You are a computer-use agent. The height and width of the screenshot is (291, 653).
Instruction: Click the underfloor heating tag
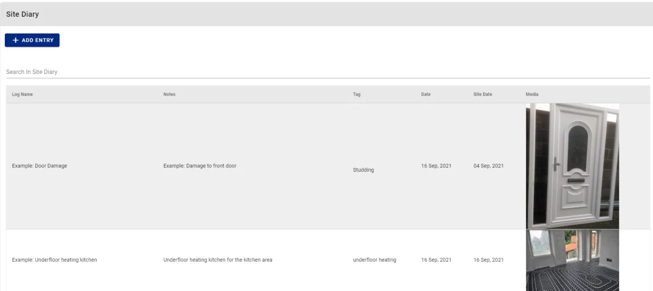coord(374,260)
